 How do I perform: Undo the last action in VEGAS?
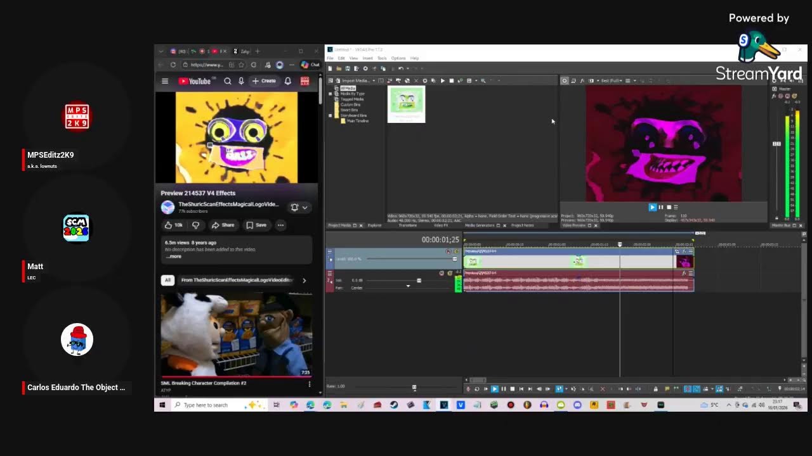tap(401, 68)
